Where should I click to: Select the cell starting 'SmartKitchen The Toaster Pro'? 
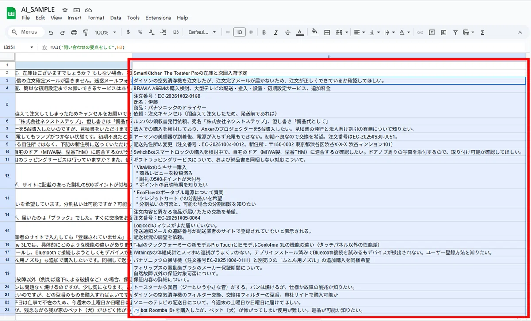pyautogui.click(x=329, y=73)
